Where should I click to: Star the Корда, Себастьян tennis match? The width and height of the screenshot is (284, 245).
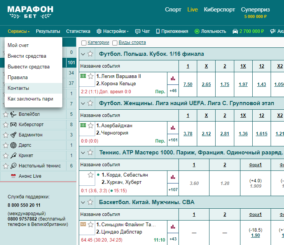click(x=91, y=175)
